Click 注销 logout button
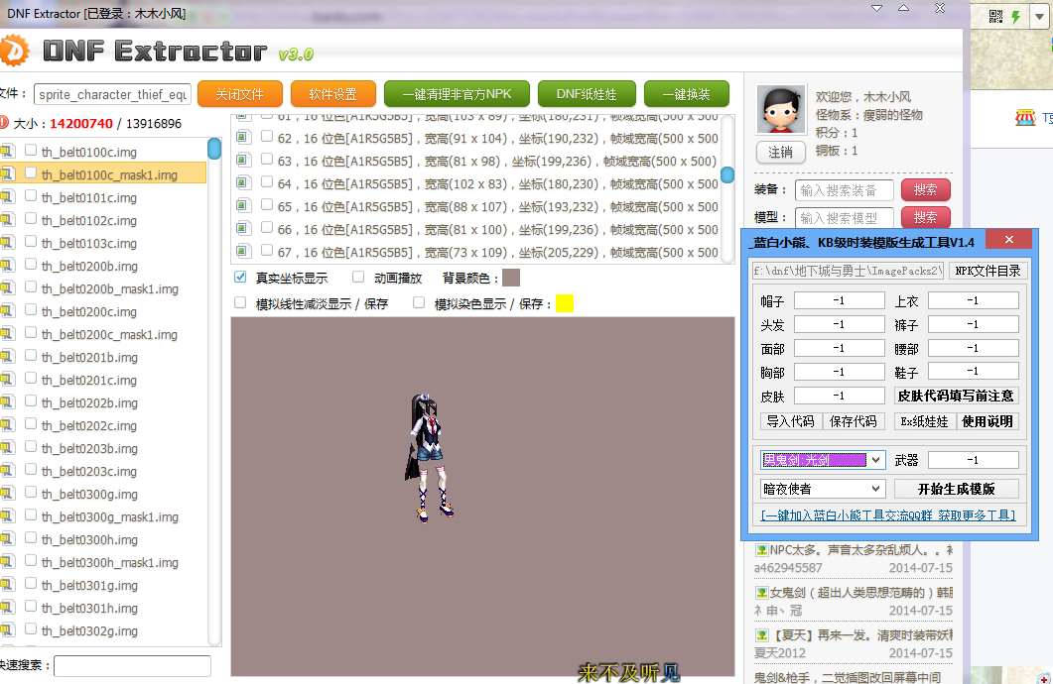1053x684 pixels. click(x=780, y=153)
